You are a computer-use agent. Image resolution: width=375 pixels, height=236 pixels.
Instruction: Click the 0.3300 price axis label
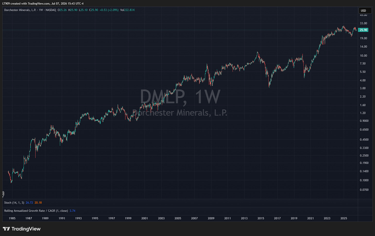coord(364,148)
